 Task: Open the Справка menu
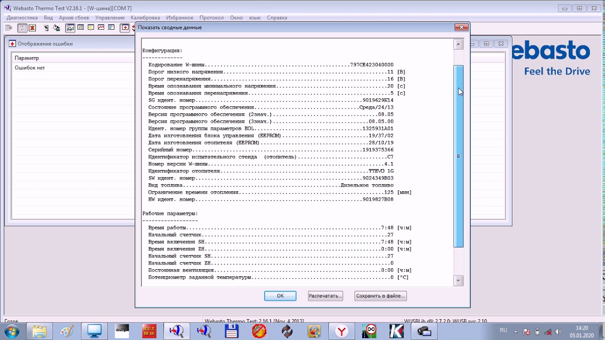[x=277, y=17]
